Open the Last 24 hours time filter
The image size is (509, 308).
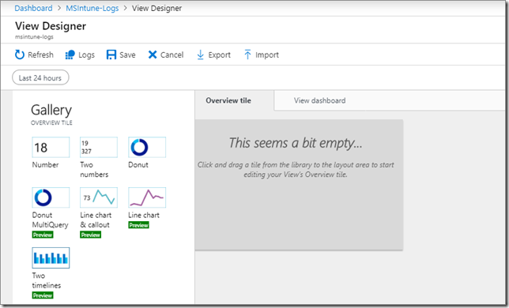point(40,78)
